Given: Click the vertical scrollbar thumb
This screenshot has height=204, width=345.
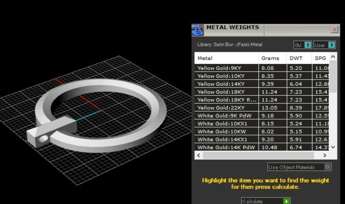Looking at the screenshot, I should point(333,76).
